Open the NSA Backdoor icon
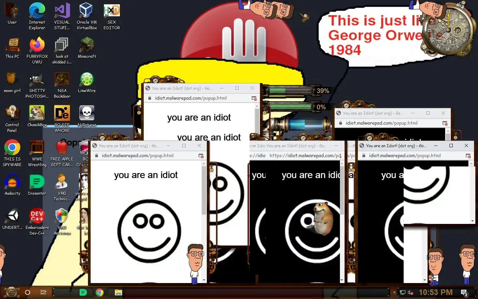Viewport: 478px width, 299px height. coord(62,85)
